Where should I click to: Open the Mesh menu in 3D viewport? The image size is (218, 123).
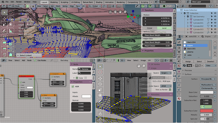pos(58,6)
